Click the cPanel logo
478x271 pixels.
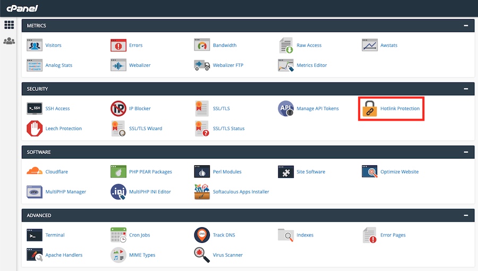point(22,8)
